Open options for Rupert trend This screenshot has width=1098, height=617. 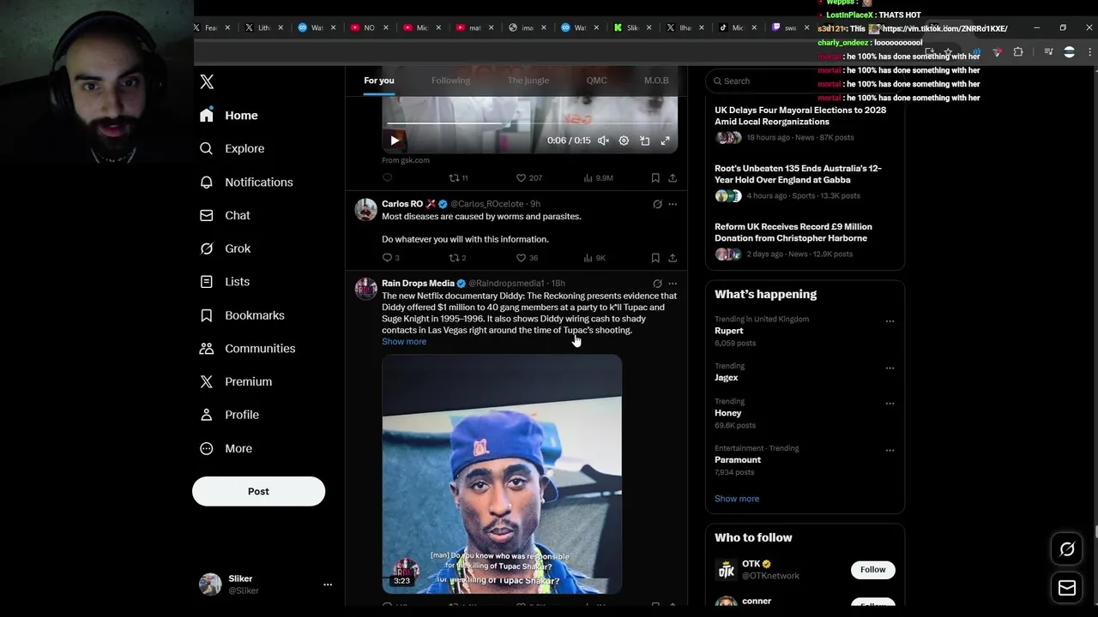pos(890,321)
